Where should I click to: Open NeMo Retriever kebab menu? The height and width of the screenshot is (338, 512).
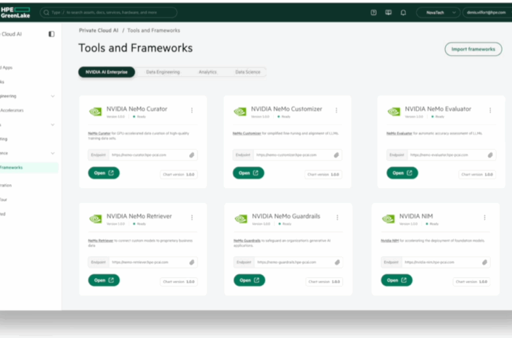pos(192,217)
